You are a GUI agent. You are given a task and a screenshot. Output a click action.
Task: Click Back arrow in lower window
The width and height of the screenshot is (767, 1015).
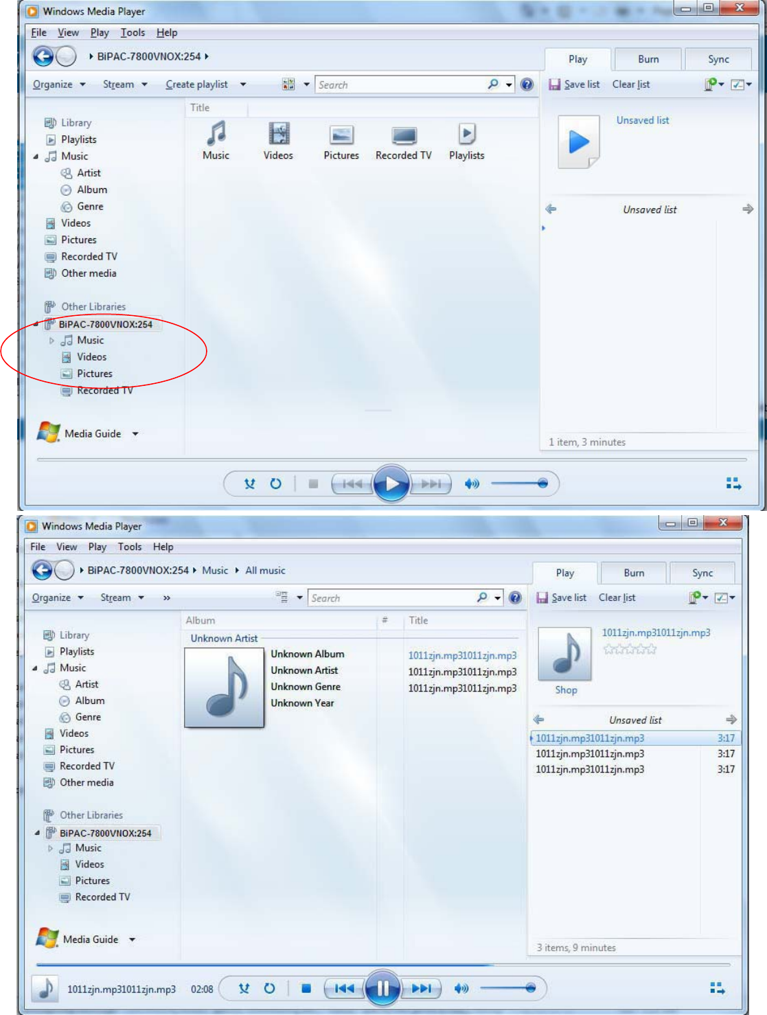(x=42, y=570)
